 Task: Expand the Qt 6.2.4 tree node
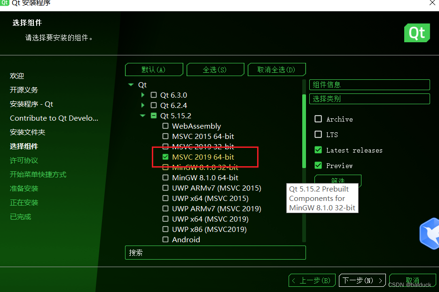click(142, 105)
